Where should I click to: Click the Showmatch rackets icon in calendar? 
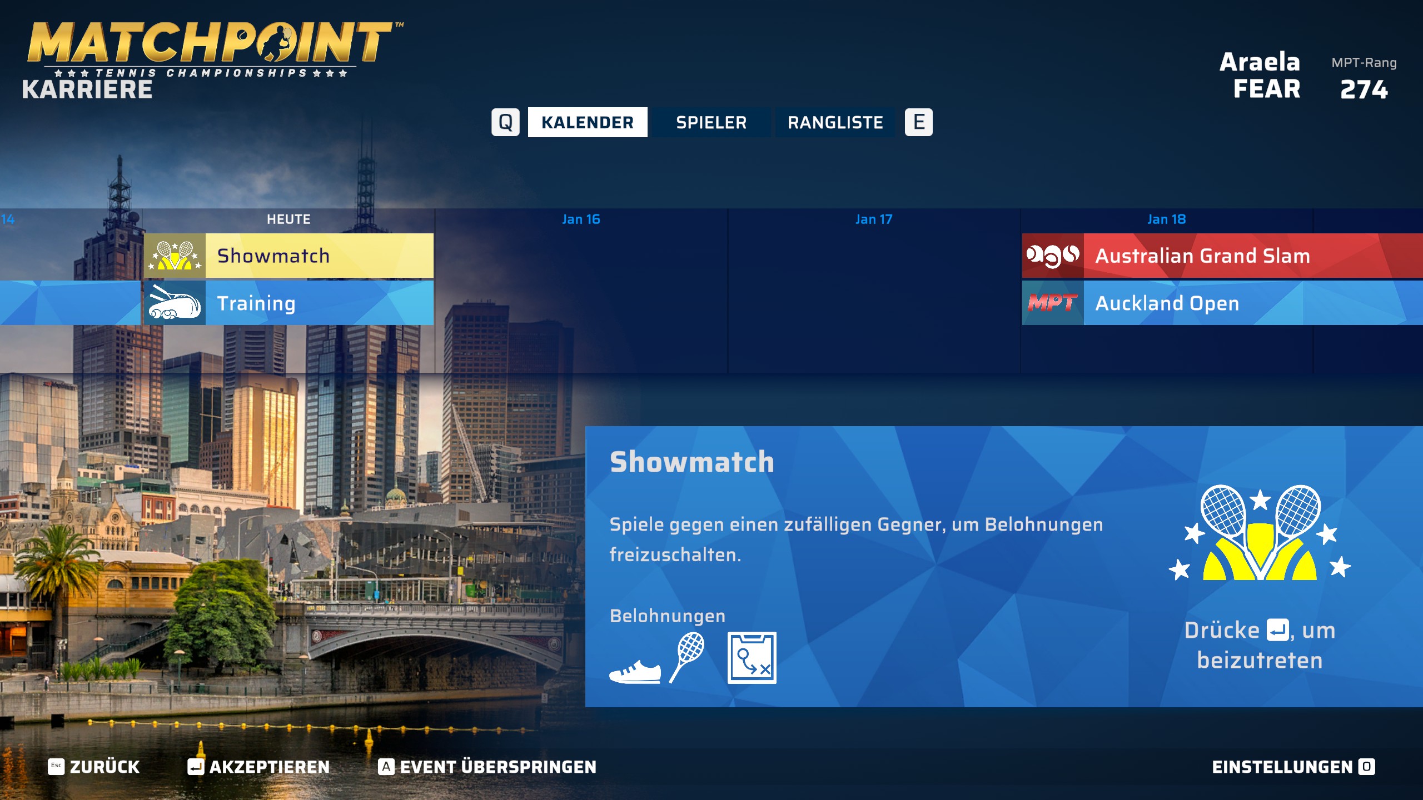click(x=175, y=256)
